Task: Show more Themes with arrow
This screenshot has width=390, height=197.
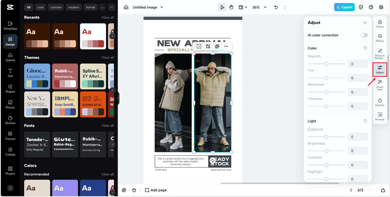Action: (x=112, y=90)
